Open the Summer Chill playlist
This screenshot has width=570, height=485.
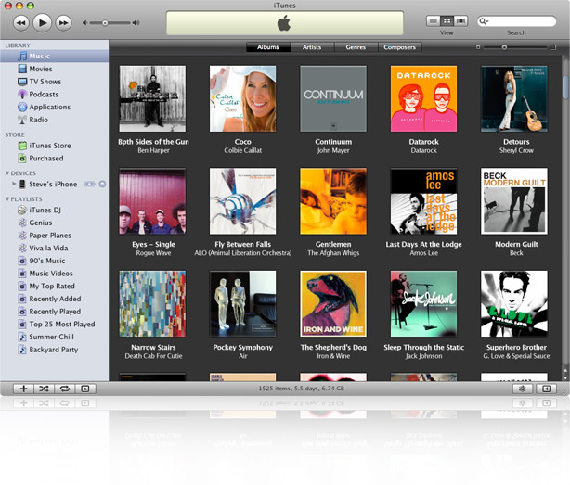click(54, 337)
